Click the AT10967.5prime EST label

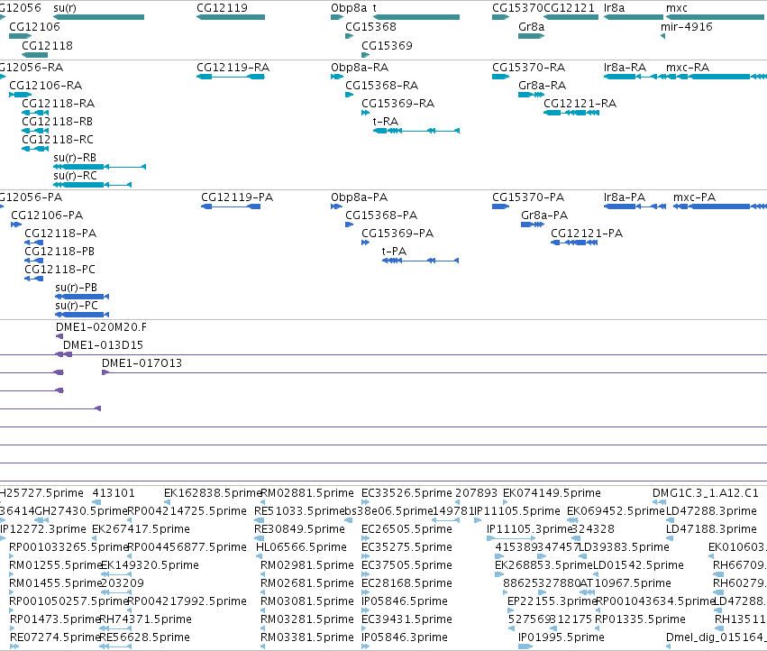coord(625,583)
